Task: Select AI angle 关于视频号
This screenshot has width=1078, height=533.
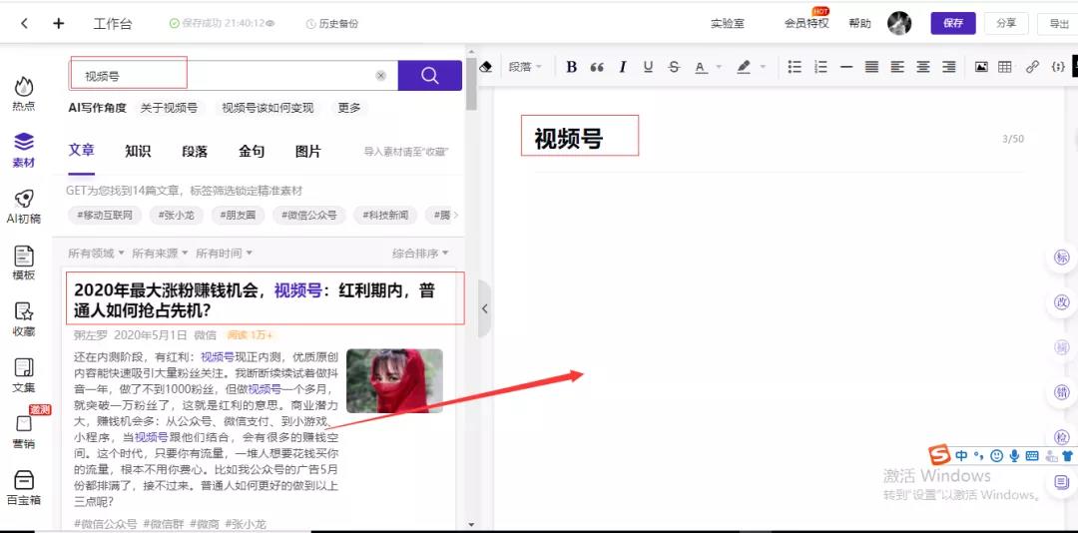Action: [x=169, y=108]
